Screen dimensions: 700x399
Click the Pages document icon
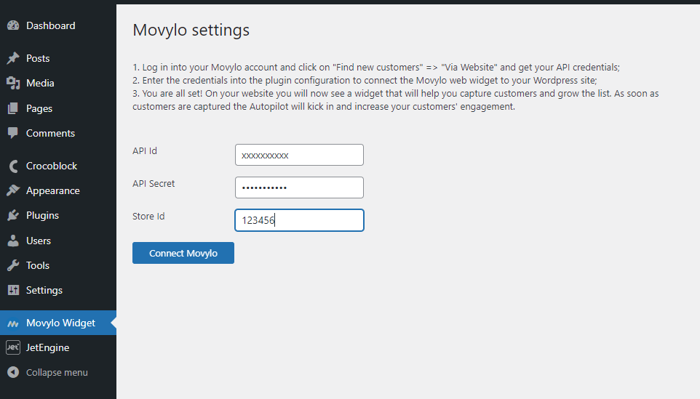tap(13, 108)
